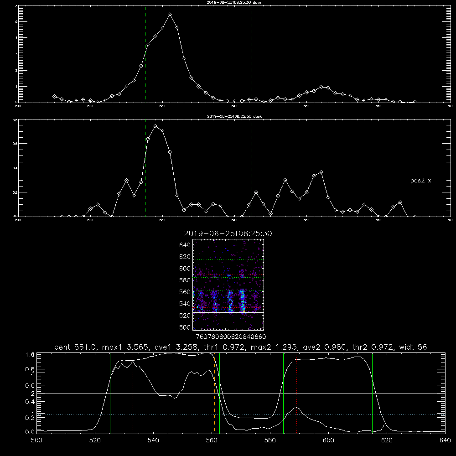Click the green solid line at 525 in the bottom plot
The width and height of the screenshot is (456, 456).
(110, 393)
